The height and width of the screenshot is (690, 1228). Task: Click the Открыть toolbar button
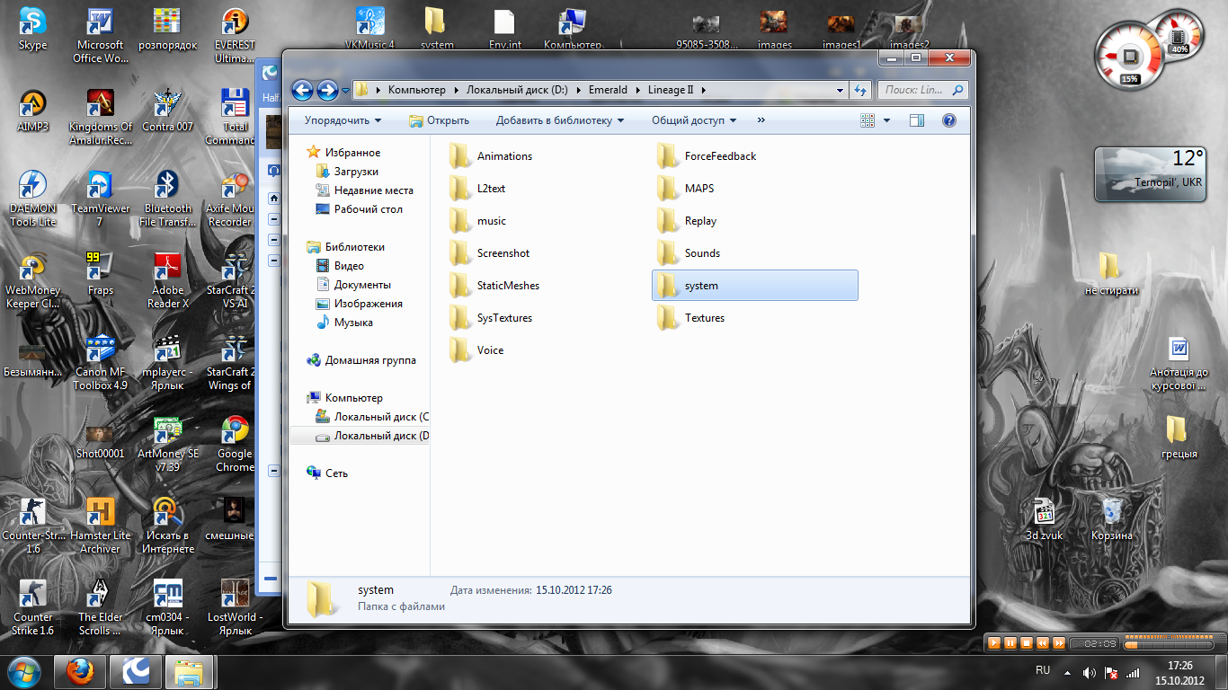[x=439, y=120]
